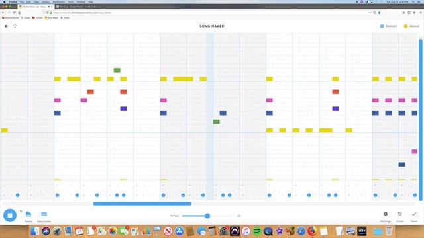Switch to the Chrome Music Lab tab
This screenshot has width=424, height=238.
(x=36, y=7)
